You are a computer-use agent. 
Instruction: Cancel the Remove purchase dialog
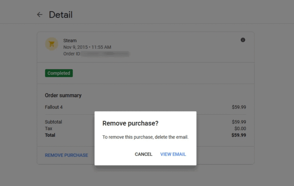144,154
